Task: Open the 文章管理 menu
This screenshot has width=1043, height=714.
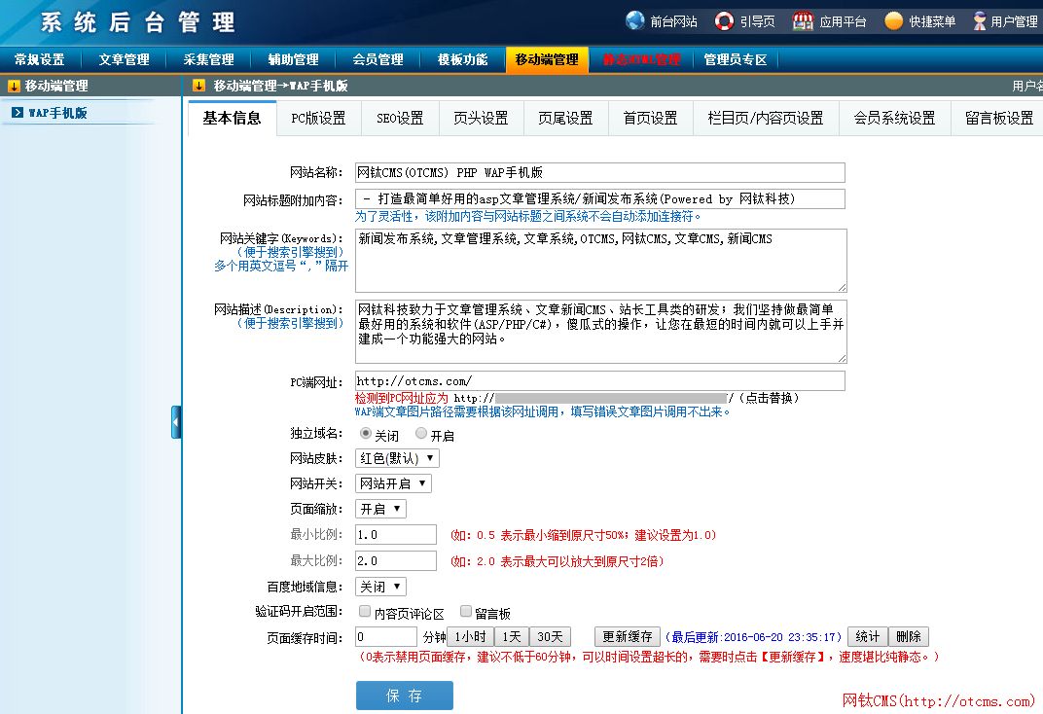Action: [124, 59]
